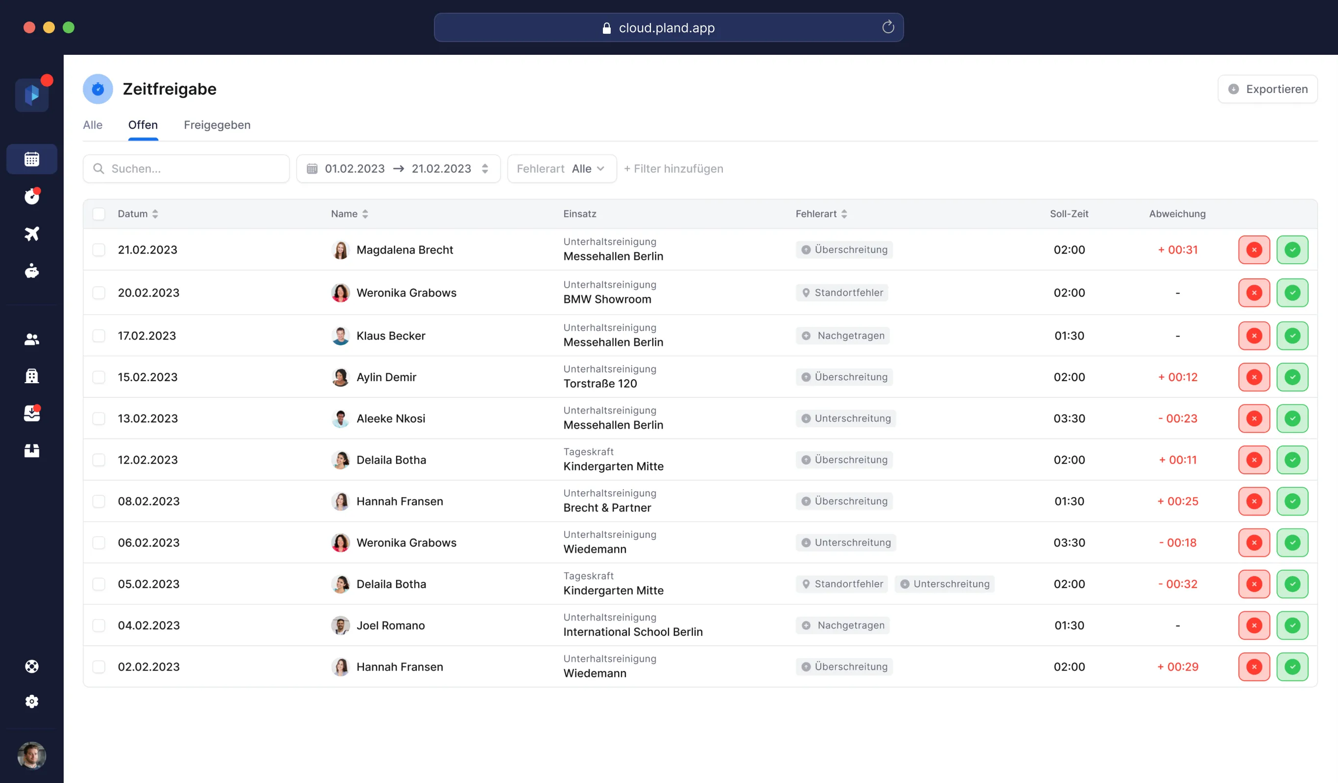Open the help lifebuoy icon in sidebar

click(32, 667)
